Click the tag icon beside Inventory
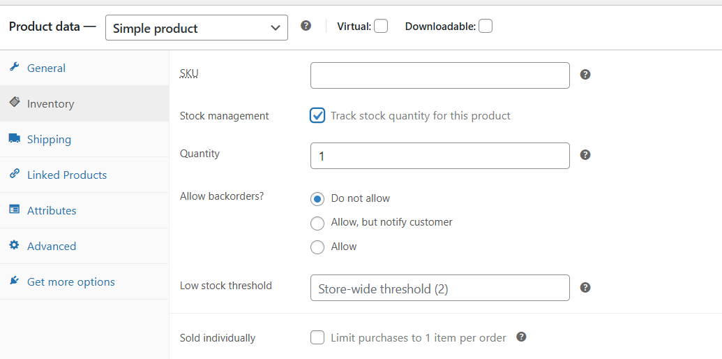 click(14, 102)
